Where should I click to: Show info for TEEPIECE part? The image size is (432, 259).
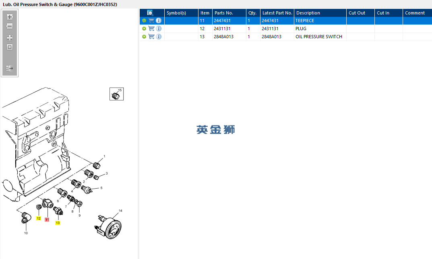point(158,21)
